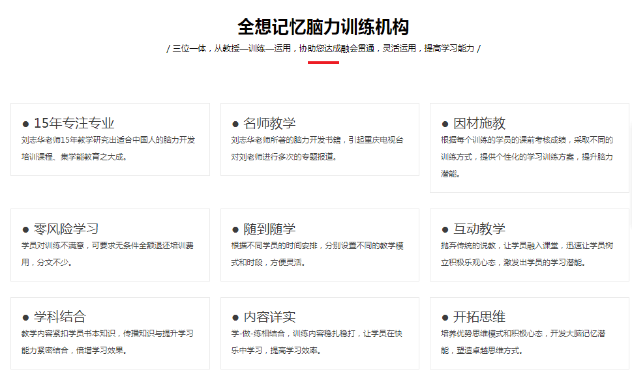Click the description starting 根据不同学员的时间安排
Viewport: 632px width, 376px height.
[x=317, y=253]
